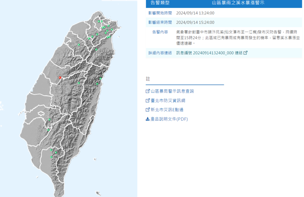Image resolution: width=304 pixels, height=197 pixels.
Task: Click external-link icon beside 山區暴雨警示訊息查詢
Action: [148, 91]
